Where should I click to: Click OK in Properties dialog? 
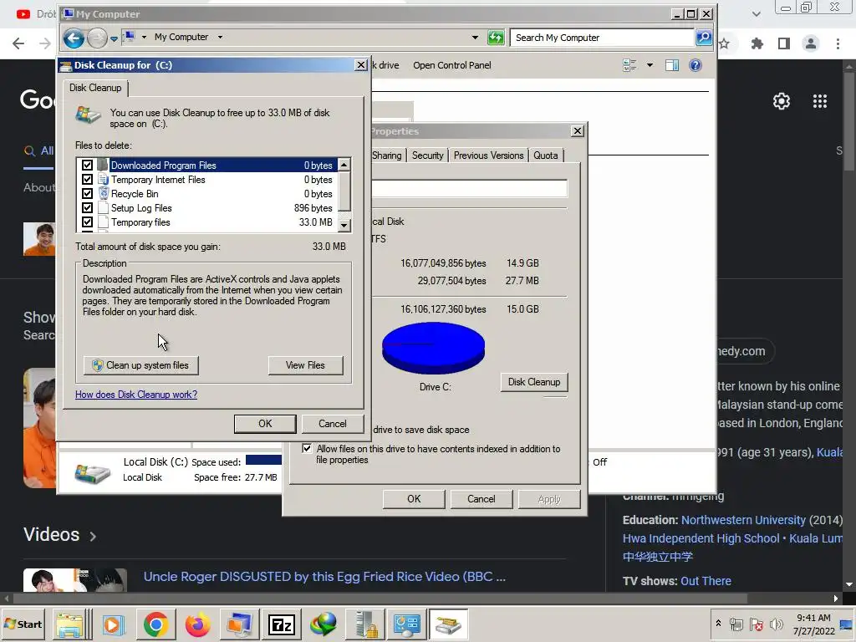click(x=414, y=499)
